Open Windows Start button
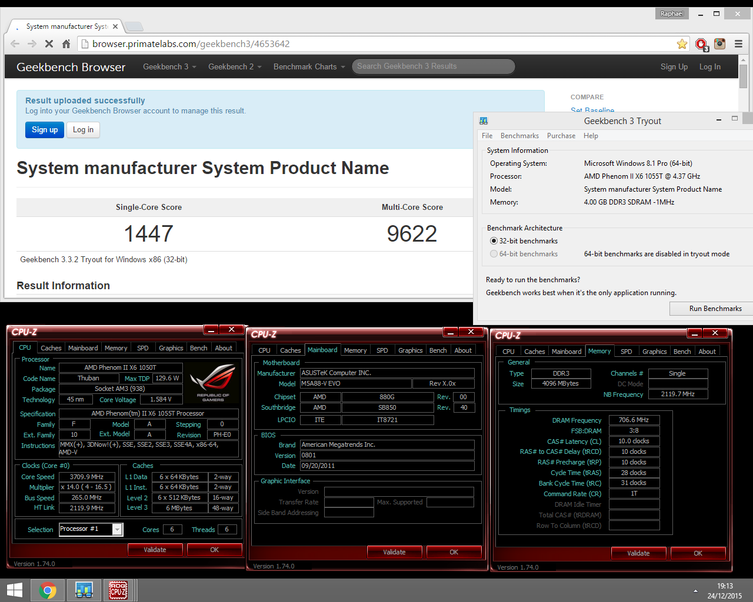 (14, 590)
